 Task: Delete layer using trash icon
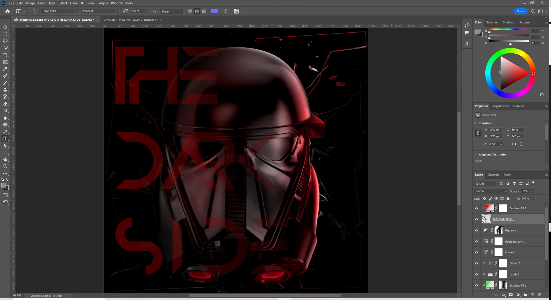[x=540, y=295]
